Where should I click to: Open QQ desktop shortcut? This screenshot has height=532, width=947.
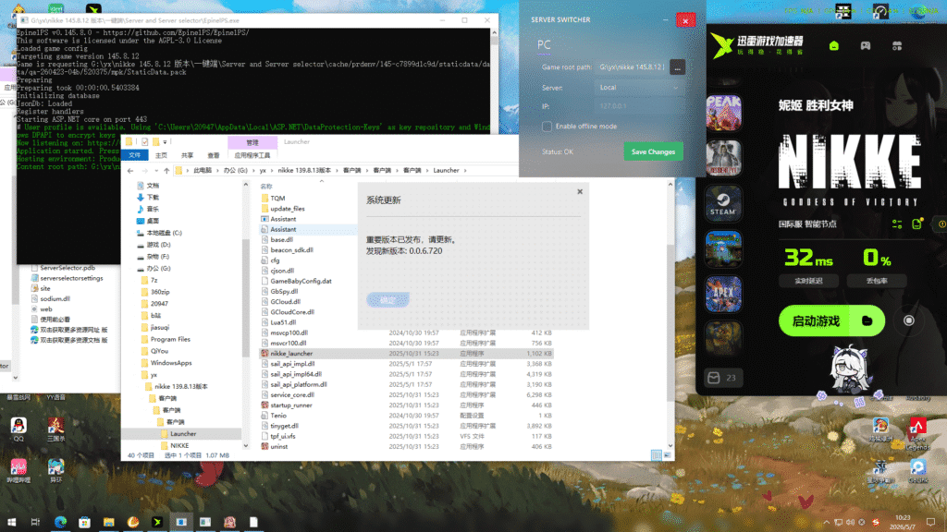click(18, 429)
